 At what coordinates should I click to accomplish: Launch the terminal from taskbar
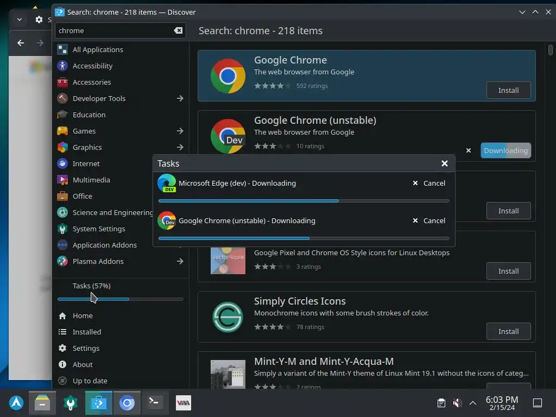(x=155, y=403)
